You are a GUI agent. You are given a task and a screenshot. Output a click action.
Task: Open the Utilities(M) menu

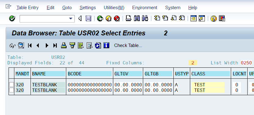[114, 8]
